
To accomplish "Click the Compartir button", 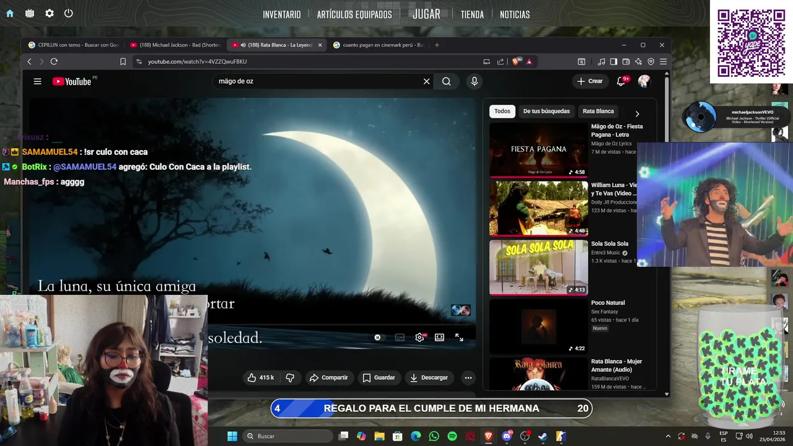I will tap(328, 377).
